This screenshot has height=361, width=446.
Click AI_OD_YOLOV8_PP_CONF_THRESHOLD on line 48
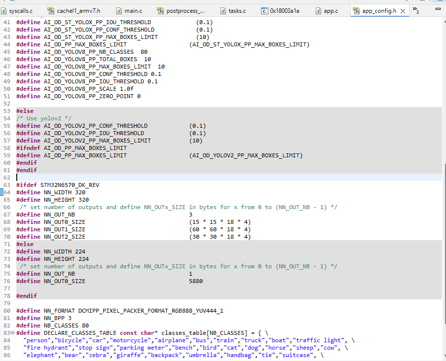coord(96,74)
